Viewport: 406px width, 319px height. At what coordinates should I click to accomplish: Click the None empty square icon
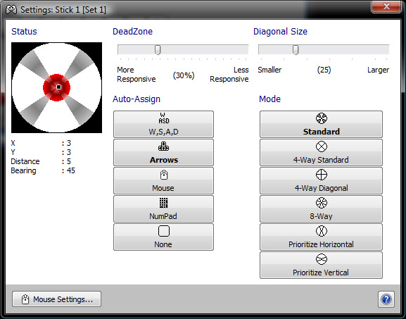[164, 231]
